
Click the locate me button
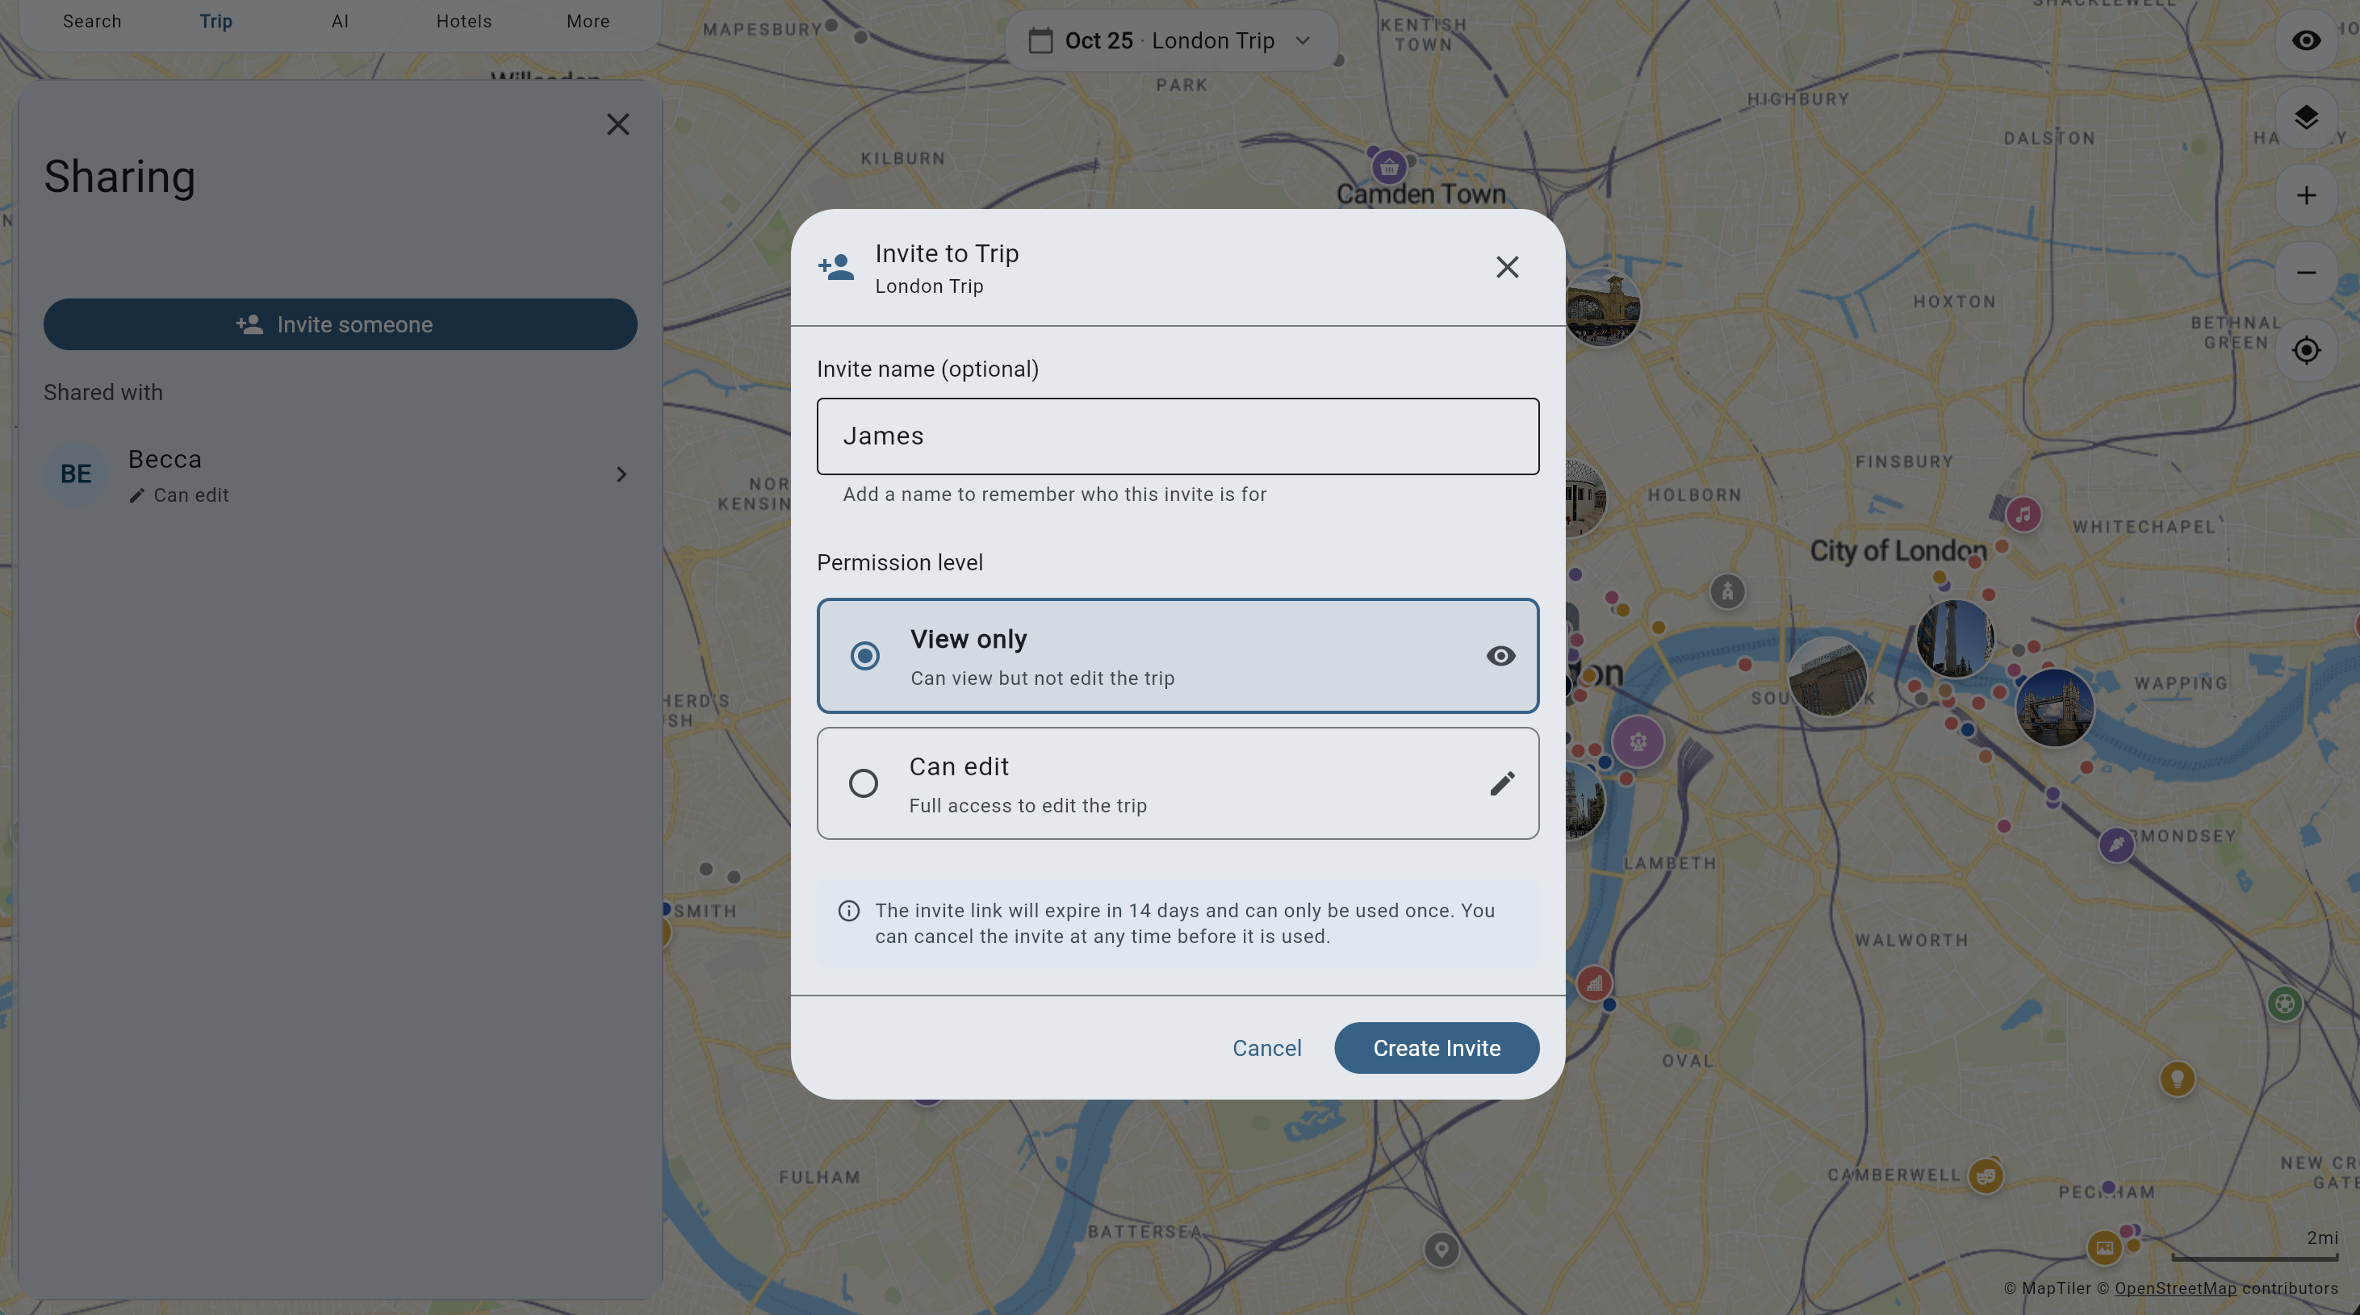(x=2306, y=350)
